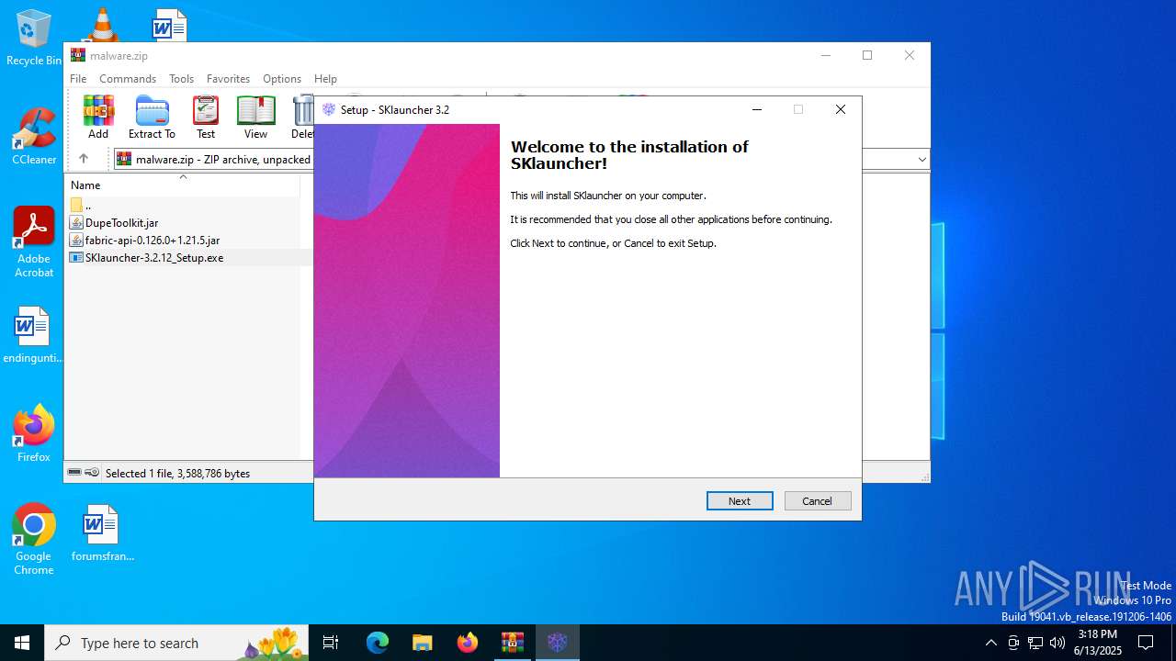
Task: Open Firefox from the taskbar
Action: [x=468, y=643]
